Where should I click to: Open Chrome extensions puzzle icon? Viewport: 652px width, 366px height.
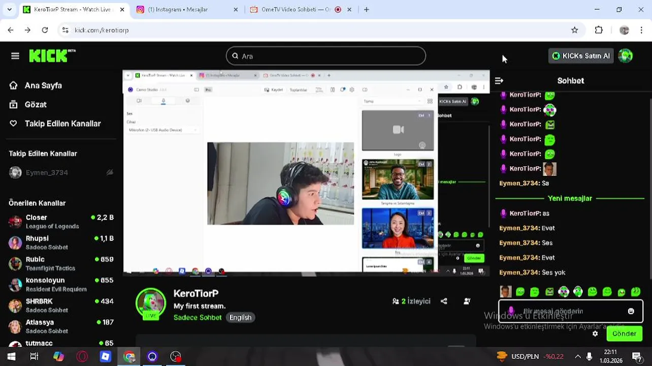pyautogui.click(x=599, y=30)
